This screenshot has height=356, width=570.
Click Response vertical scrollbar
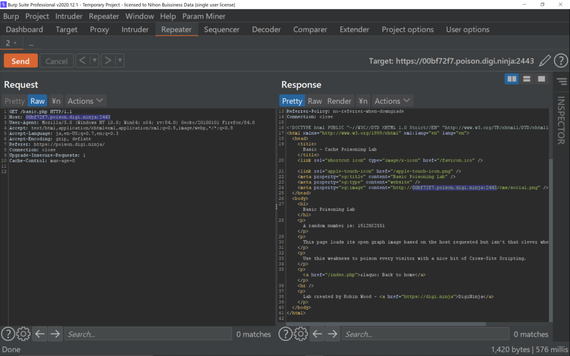point(551,240)
